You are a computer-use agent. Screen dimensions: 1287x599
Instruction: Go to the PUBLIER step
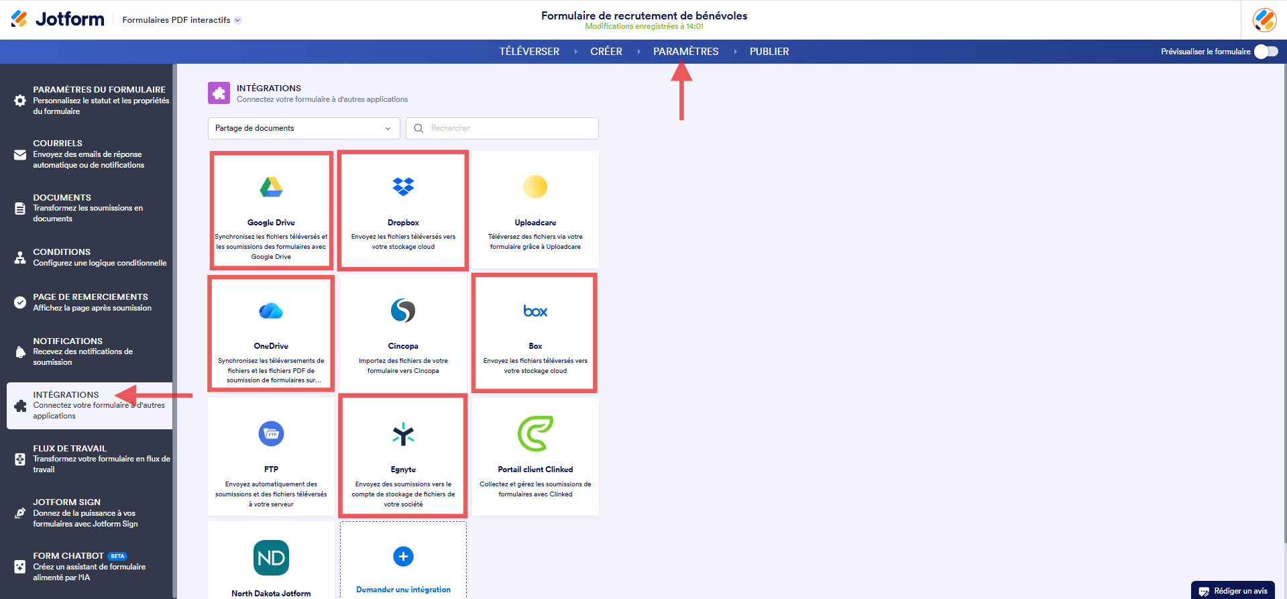point(769,52)
